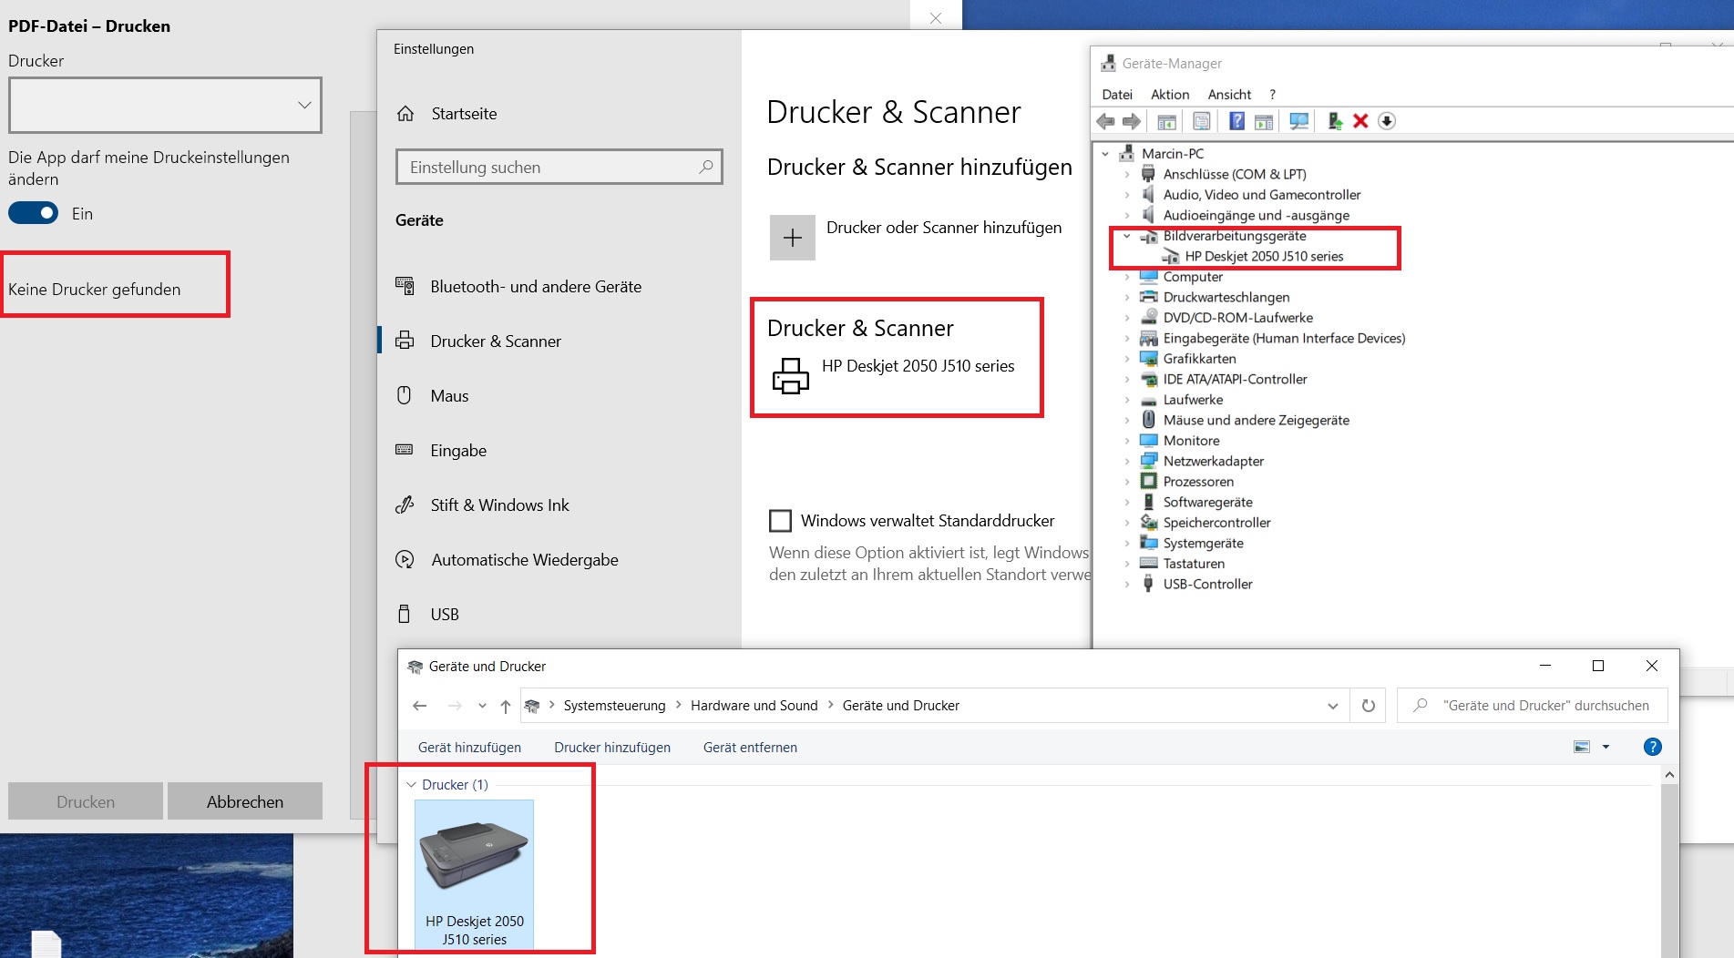The height and width of the screenshot is (958, 1734).
Task: Click Systemsteuerung breadcrumb
Action: tap(614, 706)
